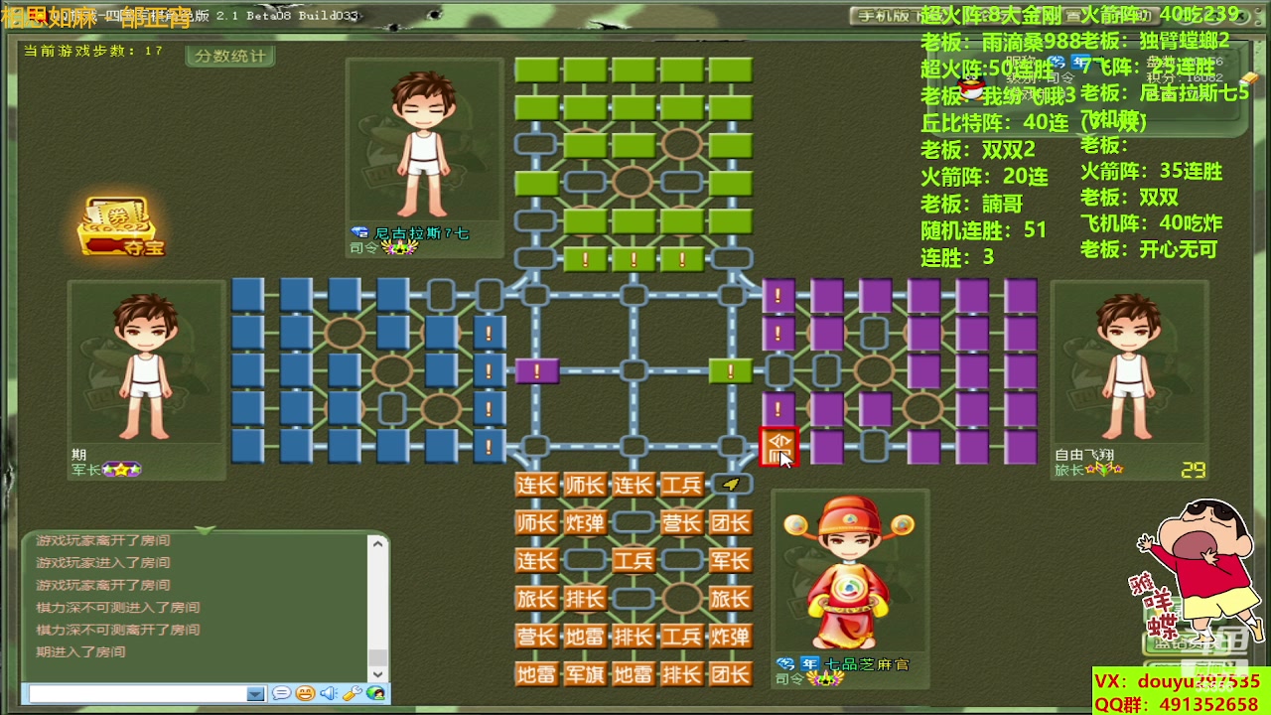The height and width of the screenshot is (715, 1271).
Task: Click chat line 期进入了房间
Action: (x=81, y=652)
